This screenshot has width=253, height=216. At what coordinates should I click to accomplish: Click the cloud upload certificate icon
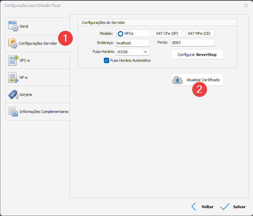click(x=178, y=80)
